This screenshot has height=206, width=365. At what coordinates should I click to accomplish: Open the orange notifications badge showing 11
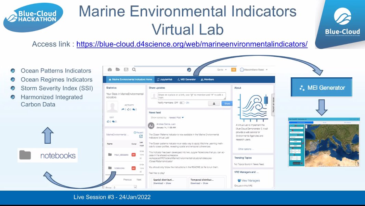tap(234, 69)
